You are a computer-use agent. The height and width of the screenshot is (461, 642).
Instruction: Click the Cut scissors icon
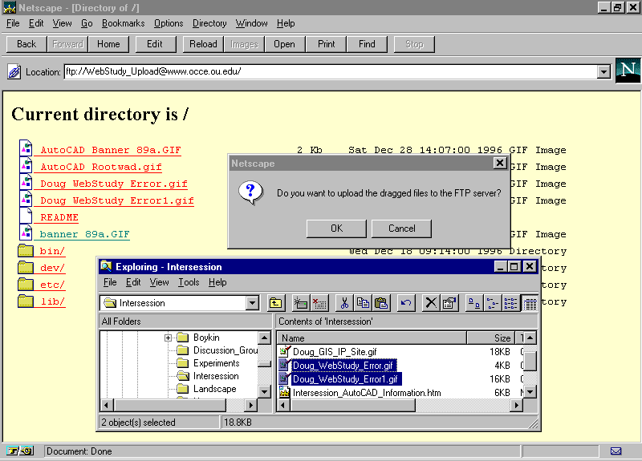pos(344,303)
